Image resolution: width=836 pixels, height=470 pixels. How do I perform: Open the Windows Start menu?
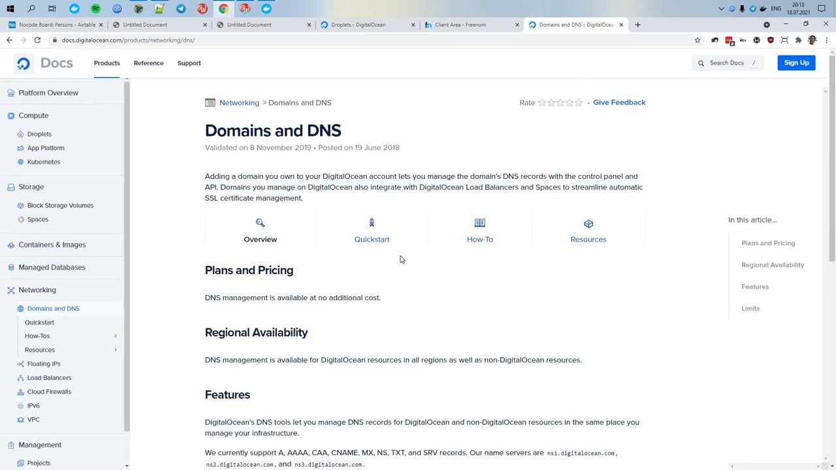pos(10,8)
